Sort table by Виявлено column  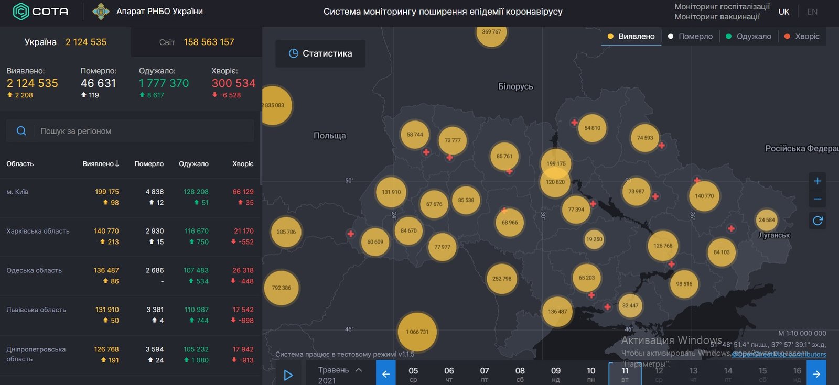coord(101,164)
